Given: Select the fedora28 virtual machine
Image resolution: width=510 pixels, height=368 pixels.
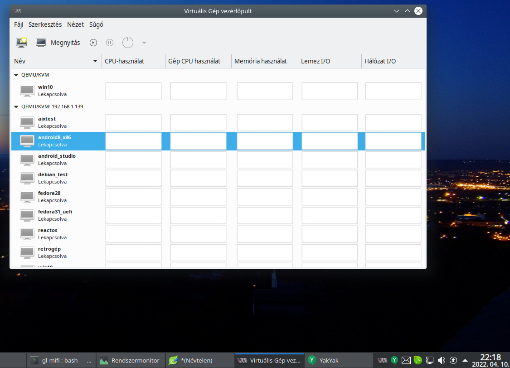Looking at the screenshot, I should [x=218, y=197].
